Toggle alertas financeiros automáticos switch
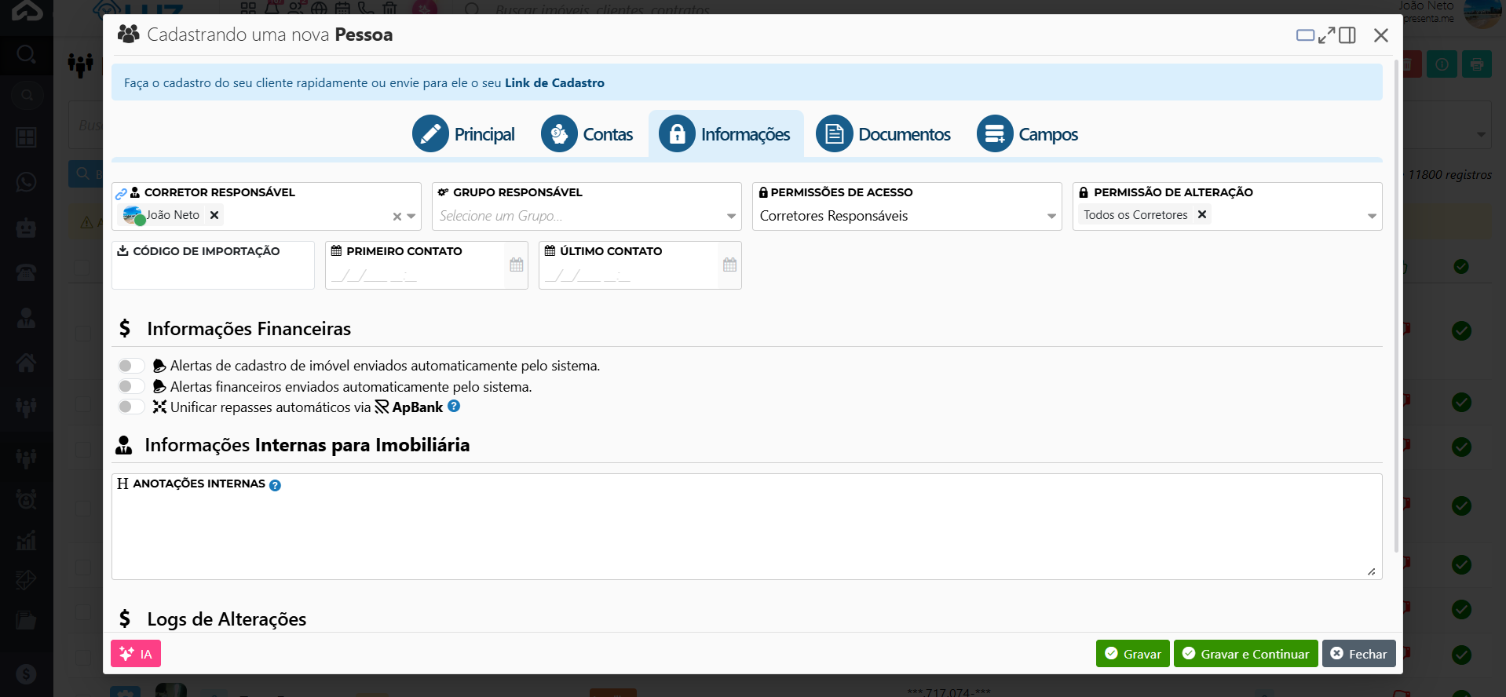The height and width of the screenshot is (697, 1506). (131, 386)
